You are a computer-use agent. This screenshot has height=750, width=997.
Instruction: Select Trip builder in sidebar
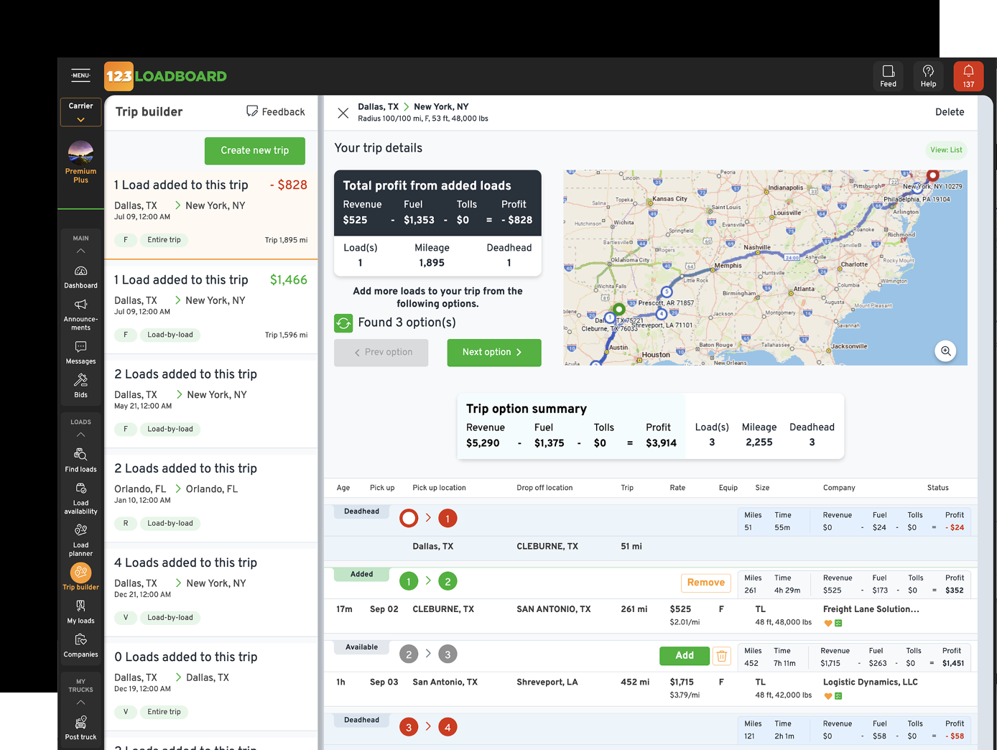(80, 577)
